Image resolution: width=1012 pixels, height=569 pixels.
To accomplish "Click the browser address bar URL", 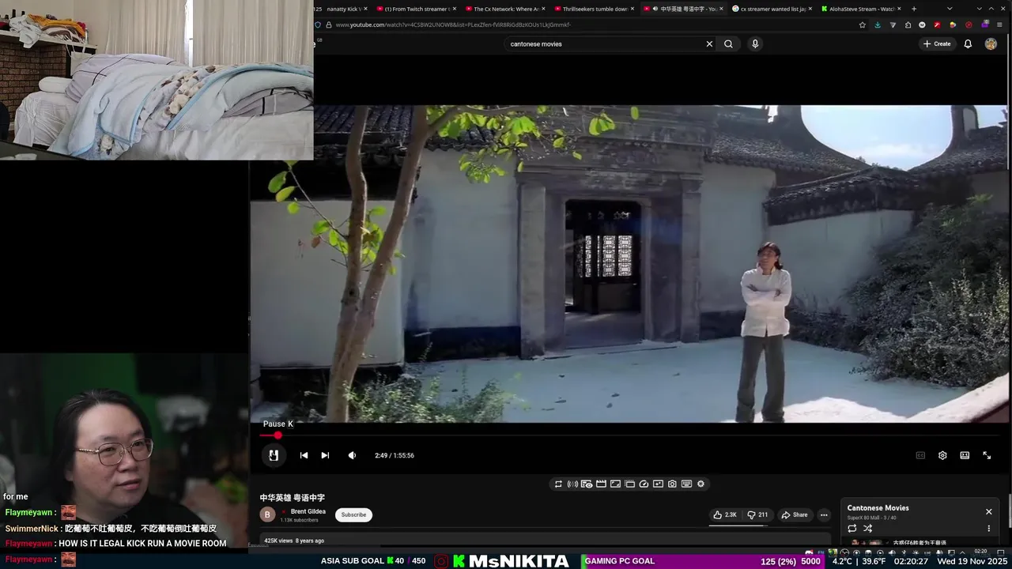I will point(453,24).
